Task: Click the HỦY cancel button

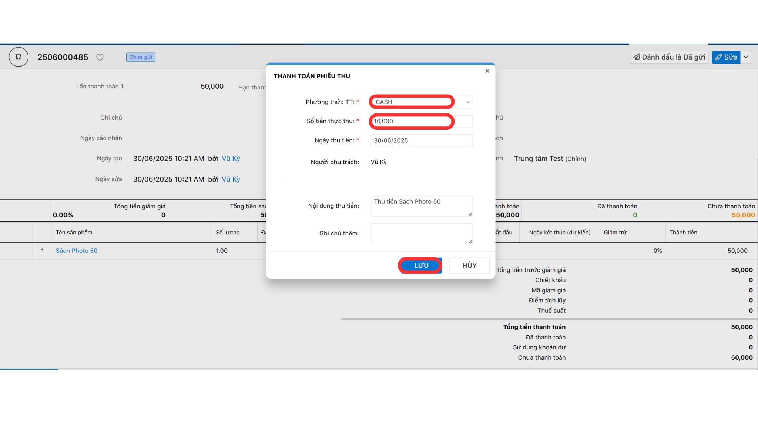Action: pos(469,265)
